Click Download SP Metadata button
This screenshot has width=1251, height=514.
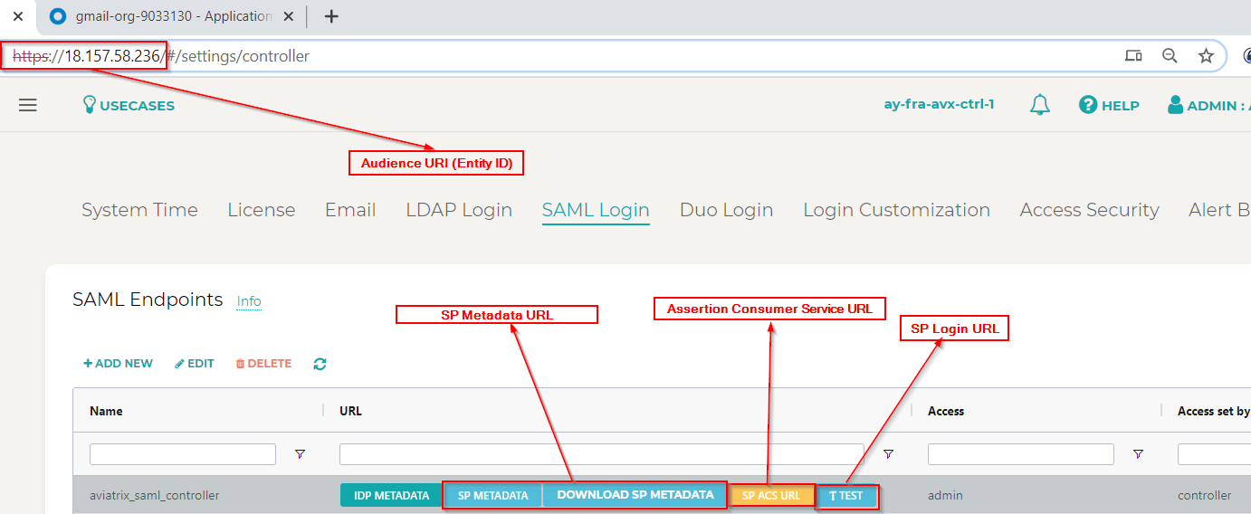635,495
